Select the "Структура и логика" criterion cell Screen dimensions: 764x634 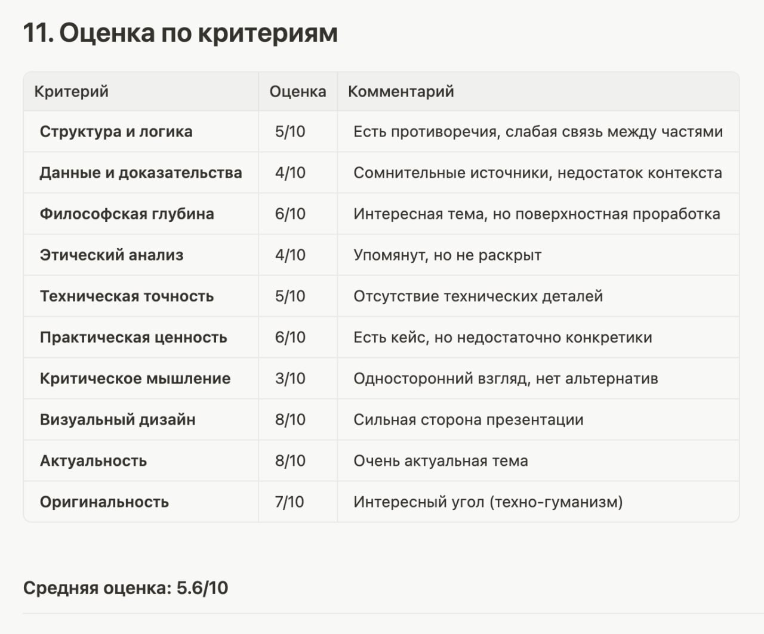116,132
